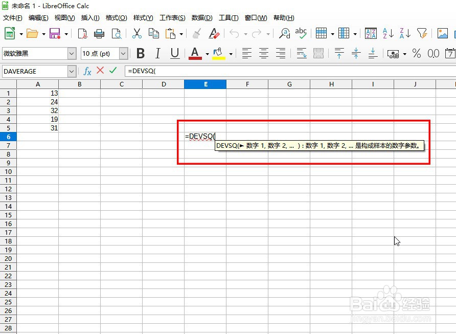Cancel formula with red X
Screen dimensions: 456x334
(x=100, y=70)
